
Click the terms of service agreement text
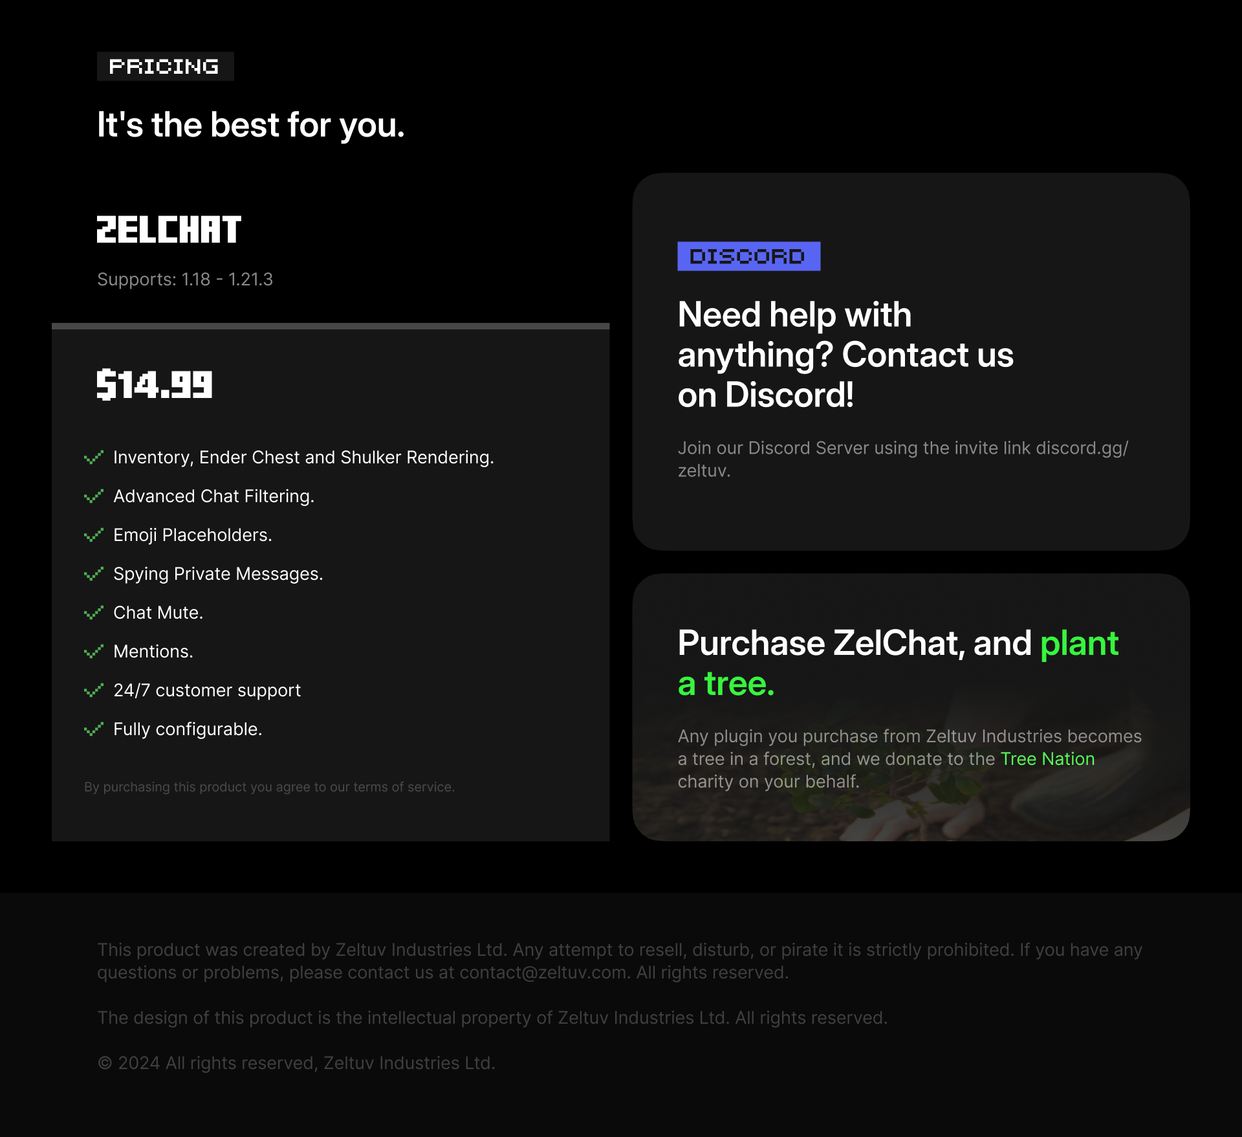click(269, 787)
